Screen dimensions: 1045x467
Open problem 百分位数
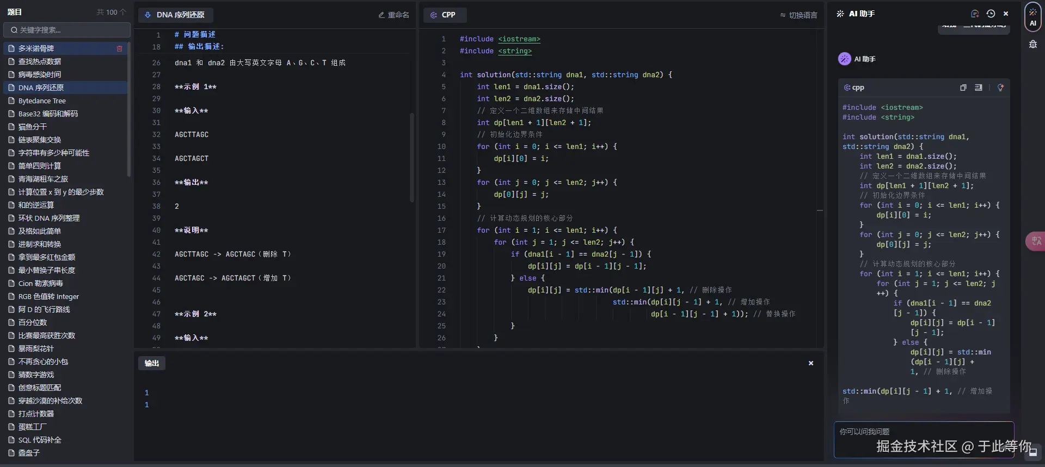pyautogui.click(x=65, y=322)
